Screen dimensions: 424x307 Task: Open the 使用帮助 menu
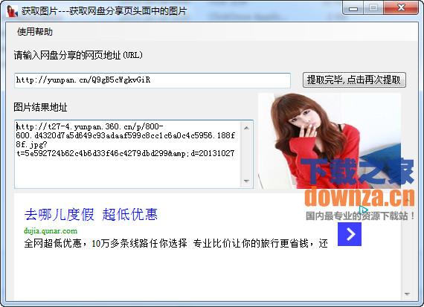[35, 32]
